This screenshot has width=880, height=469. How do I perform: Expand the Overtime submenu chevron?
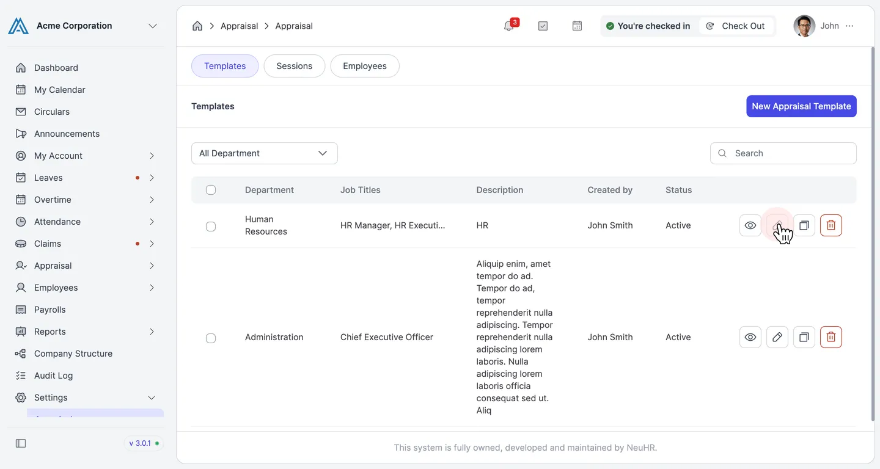click(152, 200)
